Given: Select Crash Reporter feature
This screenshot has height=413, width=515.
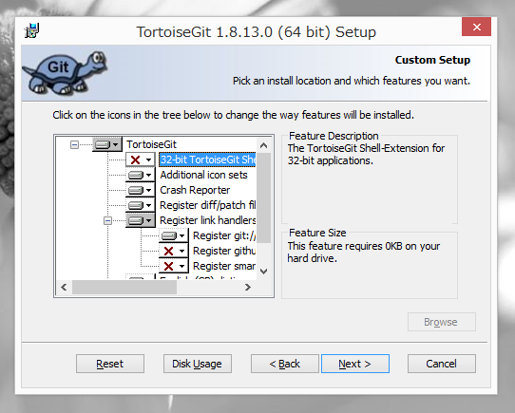Looking at the screenshot, I should click(195, 190).
